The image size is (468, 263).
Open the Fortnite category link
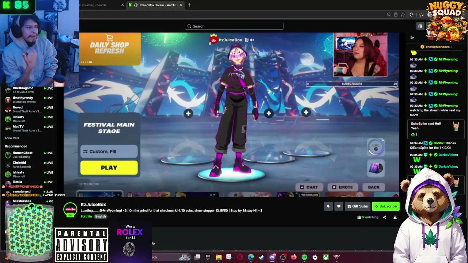click(x=86, y=217)
